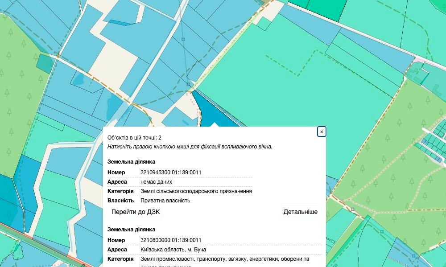446x267 pixels.
Task: Click the square pole marker in bottom-right blue strip
Action: point(413,256)
